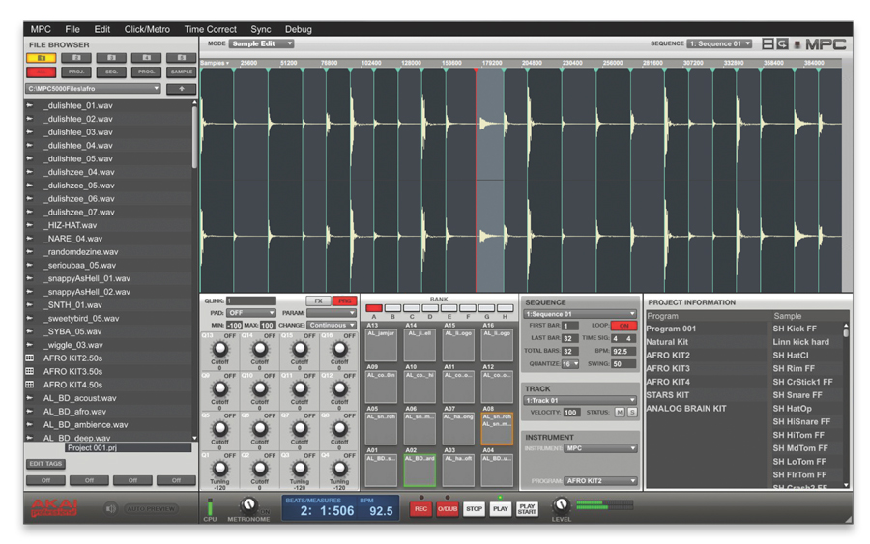Click the METRONOME knob
Image resolution: width=870 pixels, height=544 pixels.
pyautogui.click(x=248, y=504)
